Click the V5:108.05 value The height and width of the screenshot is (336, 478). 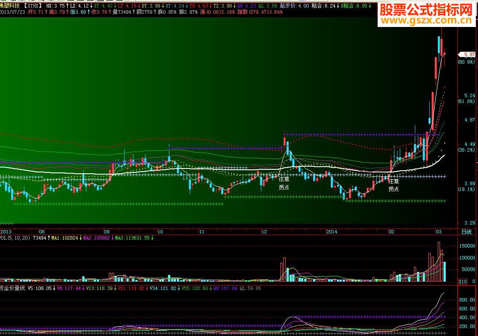coord(39,288)
